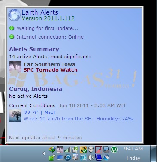Viewport: 157px width, 162px height.
Task: Open the misty tree current conditions thumbnail
Action: click(x=15, y=116)
